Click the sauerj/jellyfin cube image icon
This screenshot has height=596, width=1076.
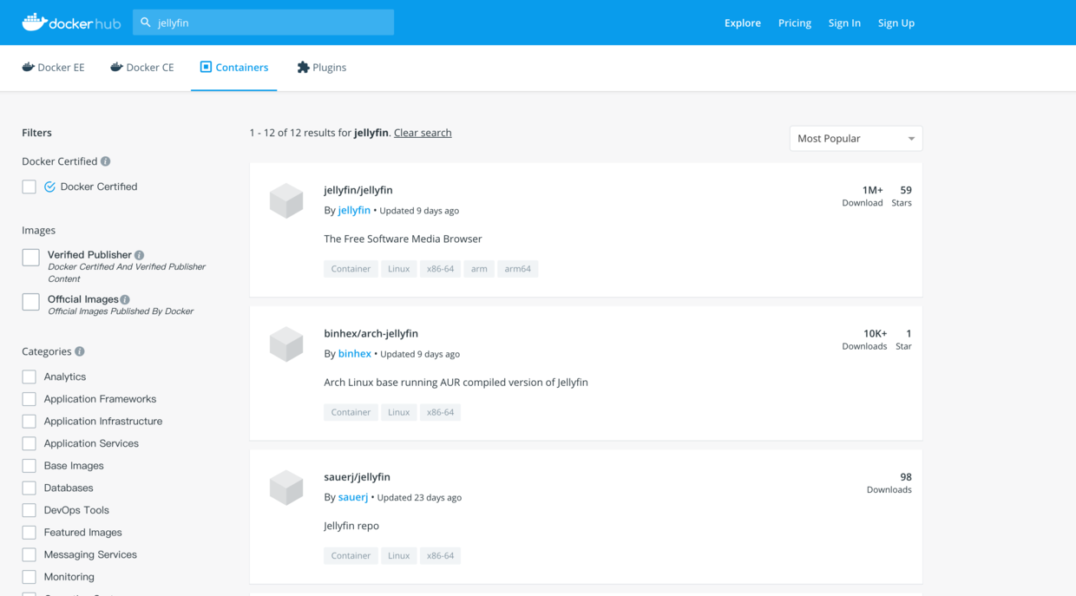click(x=286, y=488)
